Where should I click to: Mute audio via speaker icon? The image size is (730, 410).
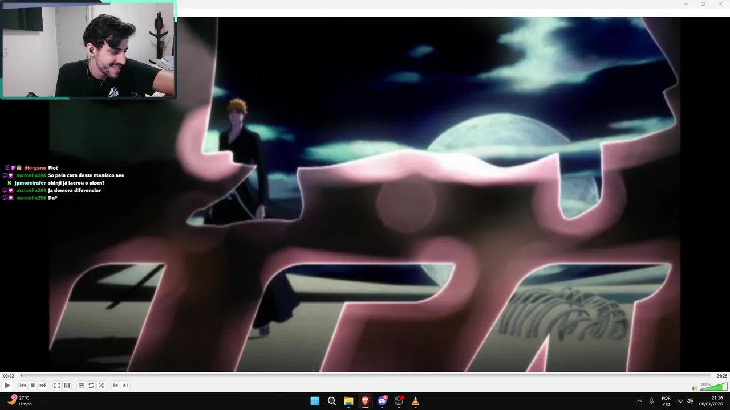click(694, 388)
